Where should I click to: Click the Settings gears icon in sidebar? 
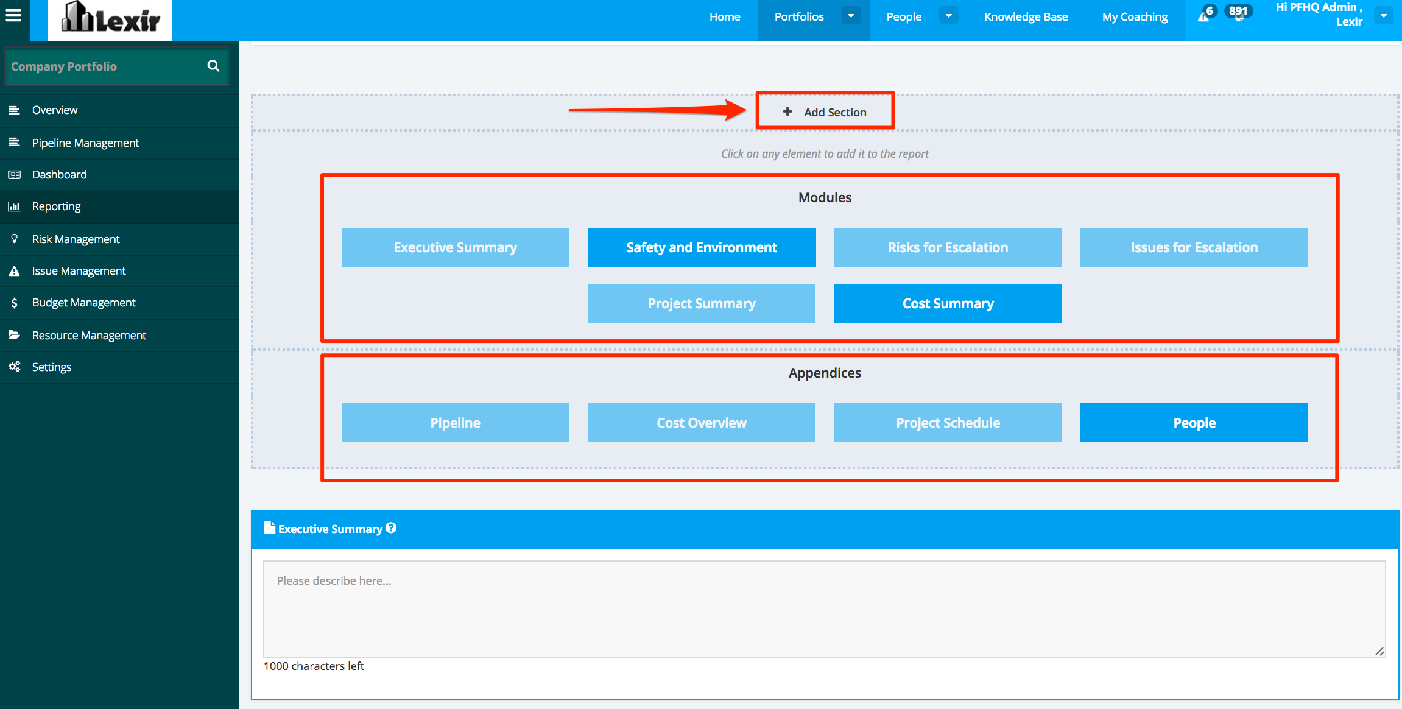click(x=14, y=367)
